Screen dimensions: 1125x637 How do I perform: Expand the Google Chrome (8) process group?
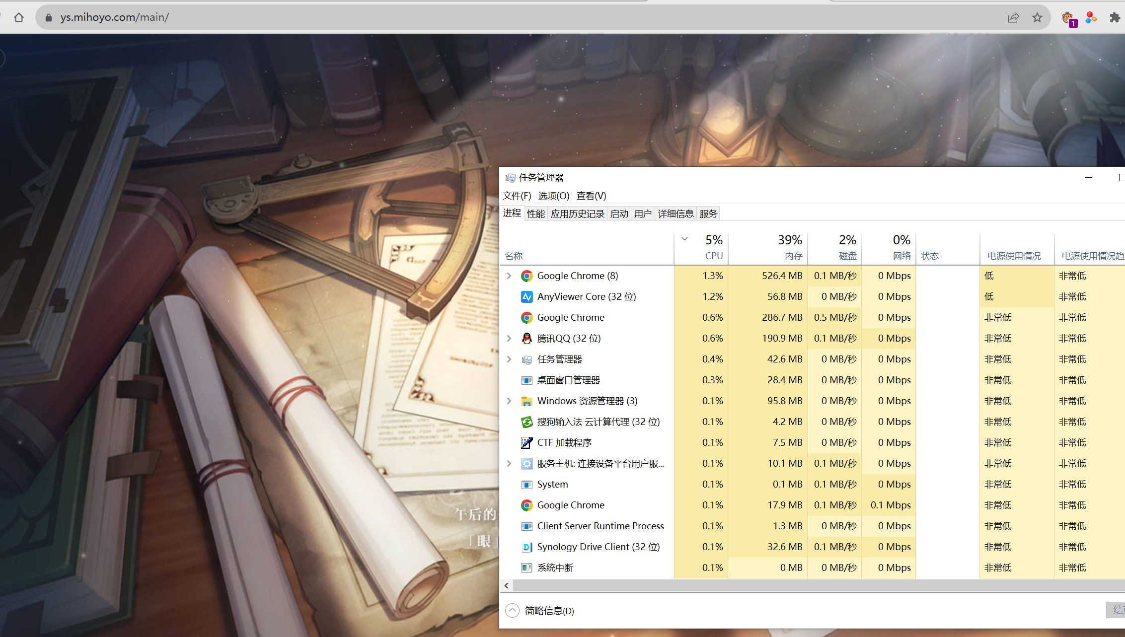pos(509,276)
